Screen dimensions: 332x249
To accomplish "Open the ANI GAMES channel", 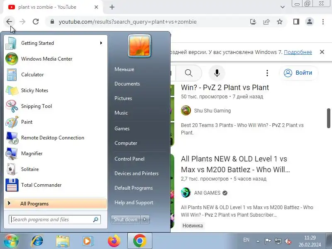I will click(207, 193).
